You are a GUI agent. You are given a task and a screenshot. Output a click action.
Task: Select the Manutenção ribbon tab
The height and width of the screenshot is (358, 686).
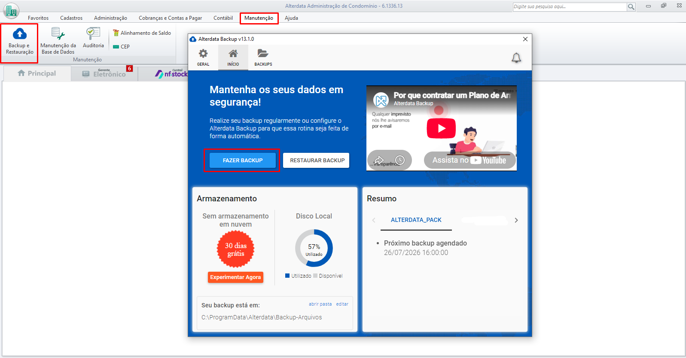259,18
